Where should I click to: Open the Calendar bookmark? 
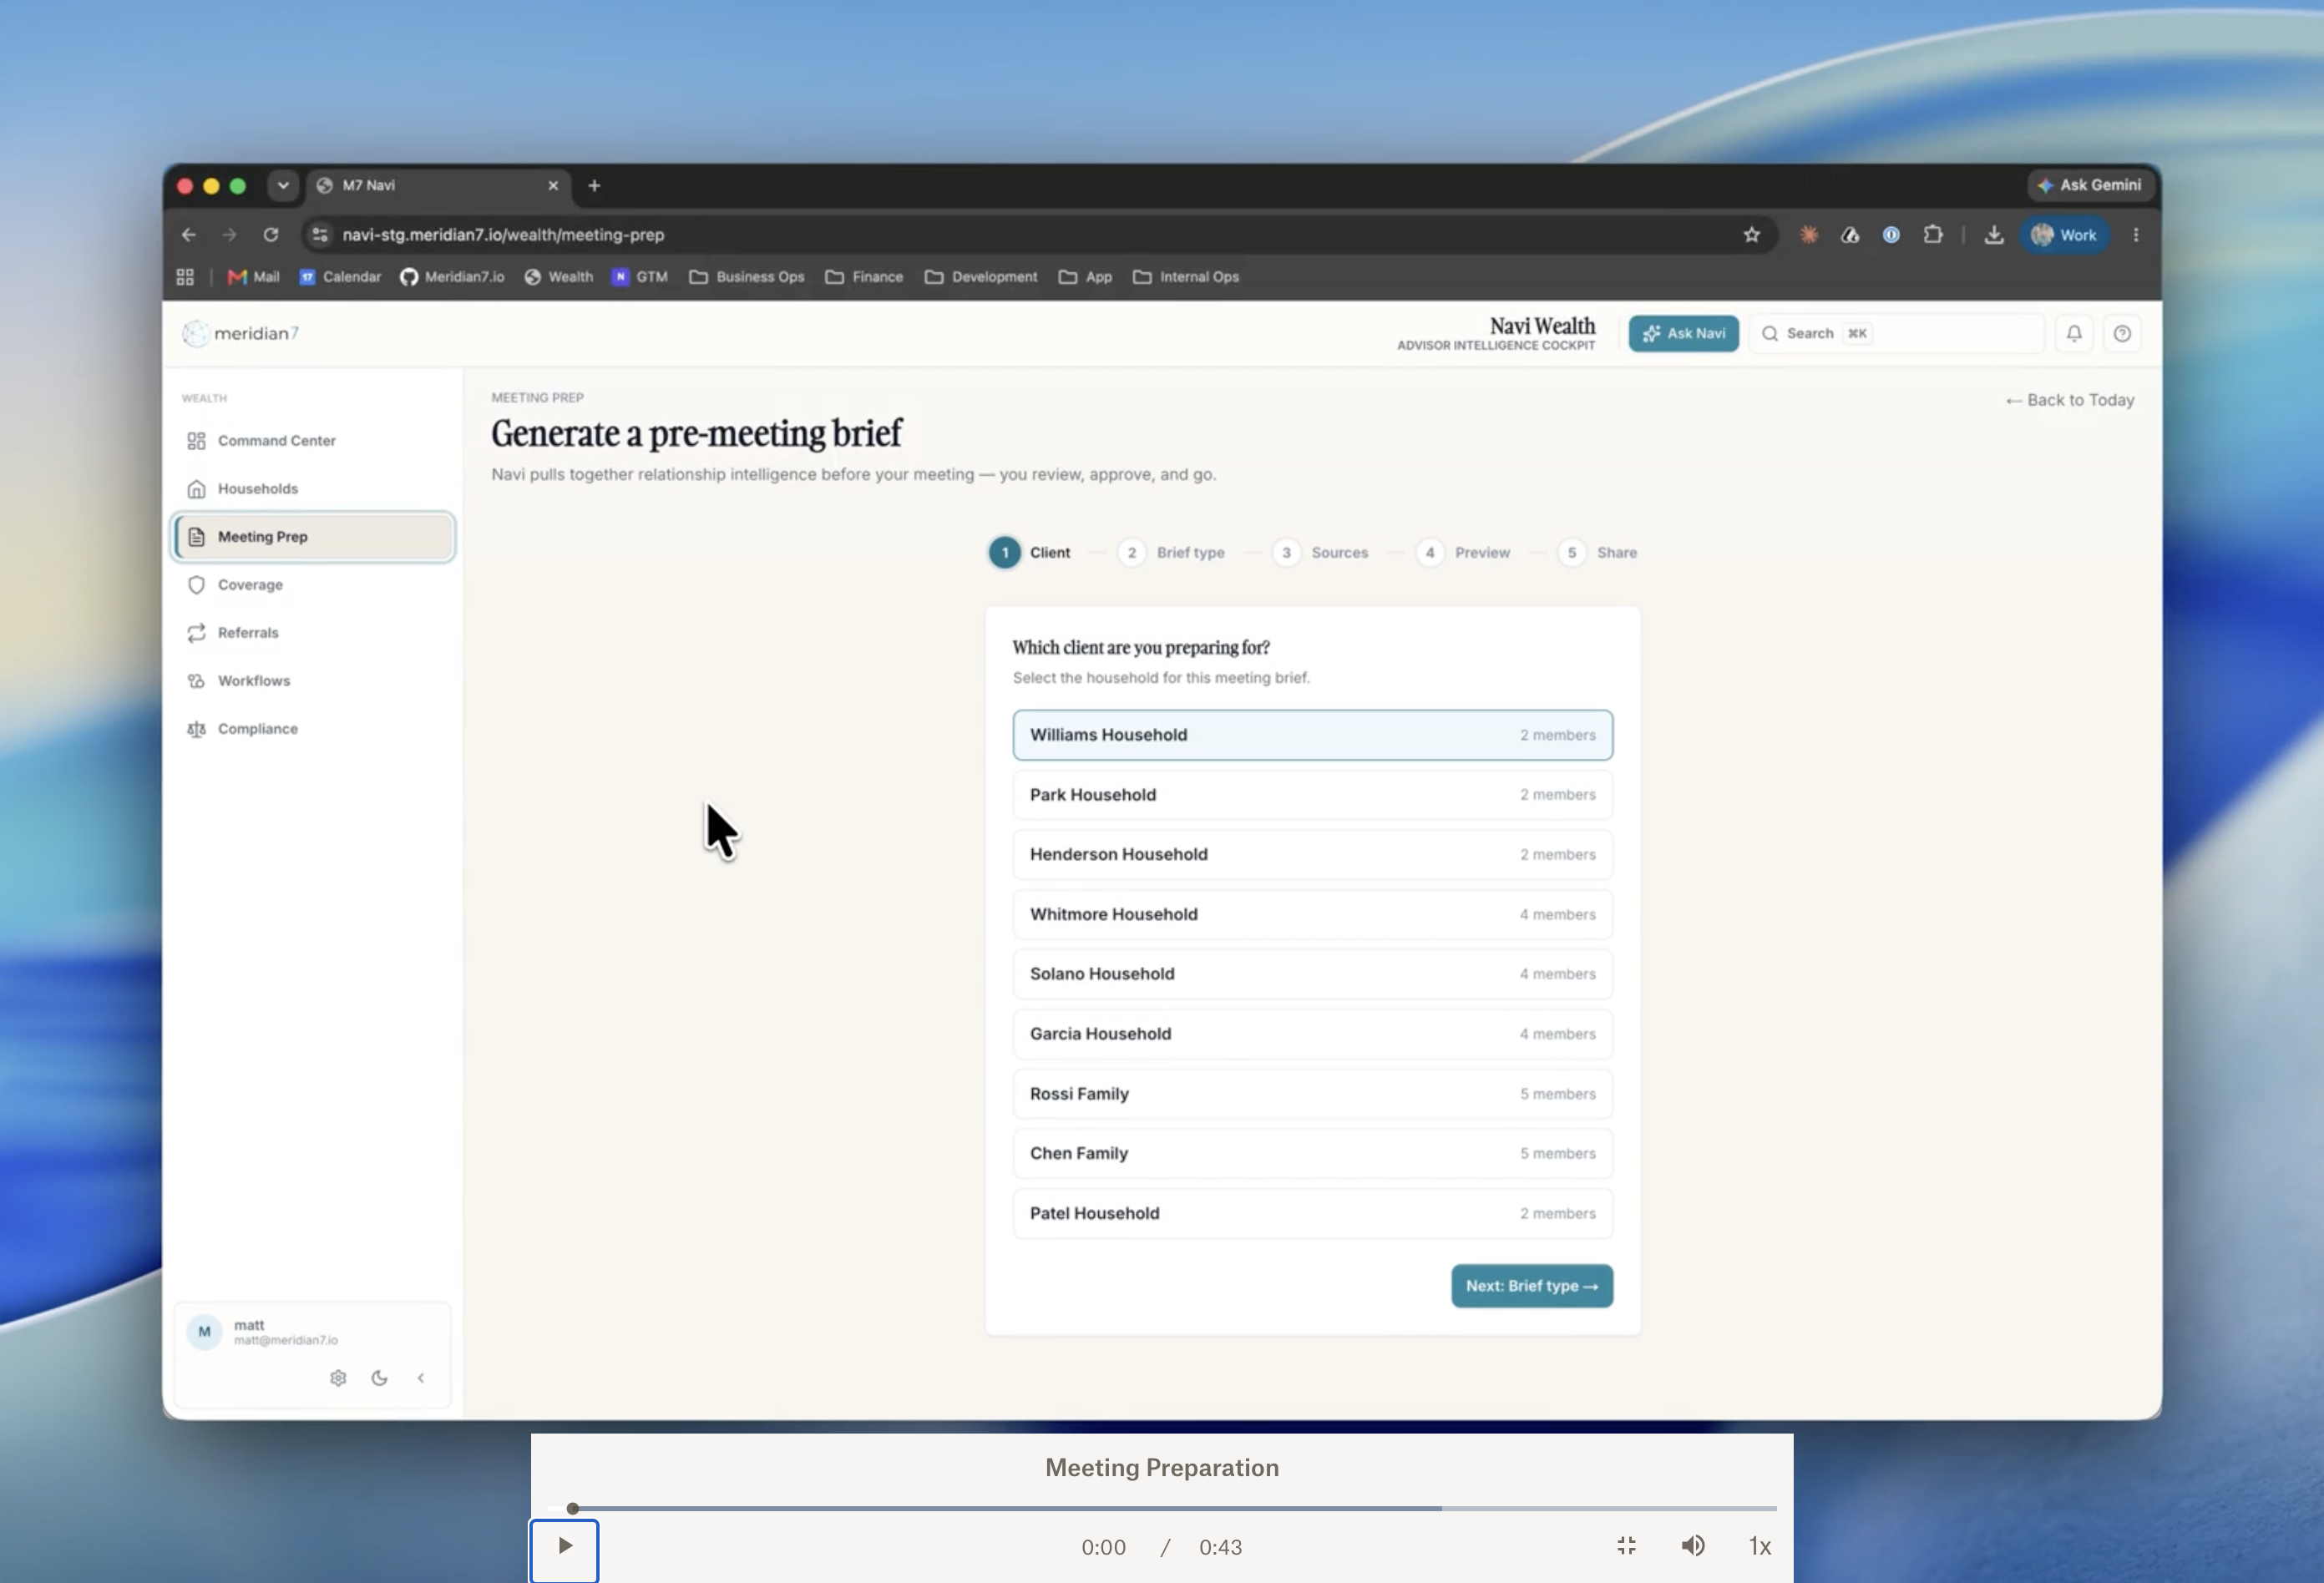click(x=340, y=277)
